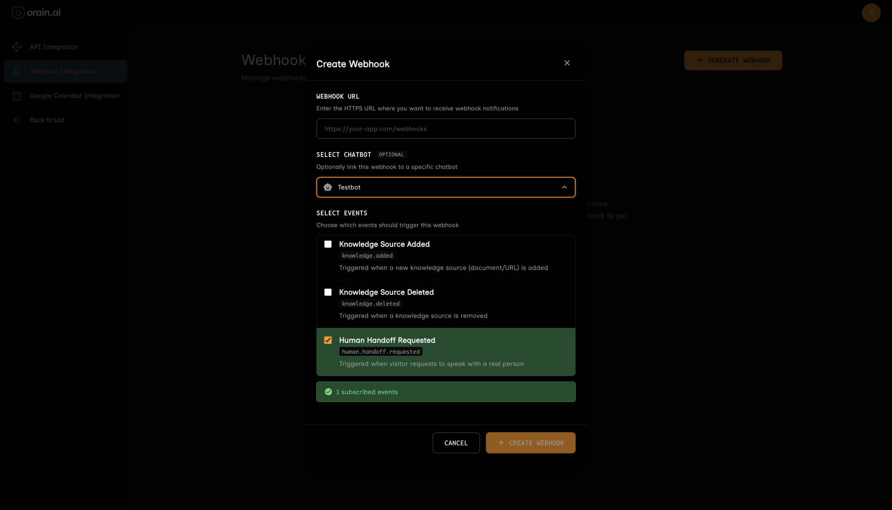Click the user avatar in top right
This screenshot has width=892, height=510.
871,13
